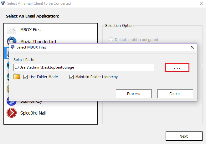The image size is (206, 144).
Task: Select the Mozila Thunderbird list entry text
Action: (x=38, y=42)
